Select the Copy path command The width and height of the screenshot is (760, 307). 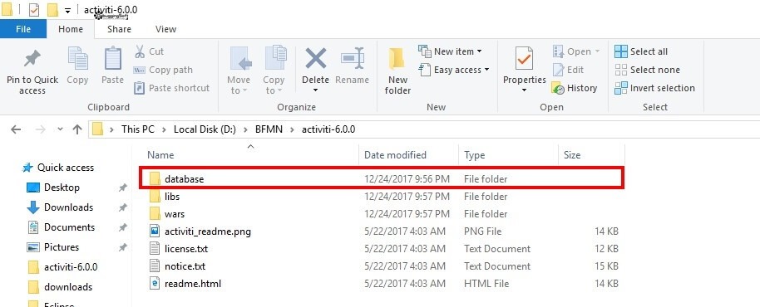163,70
